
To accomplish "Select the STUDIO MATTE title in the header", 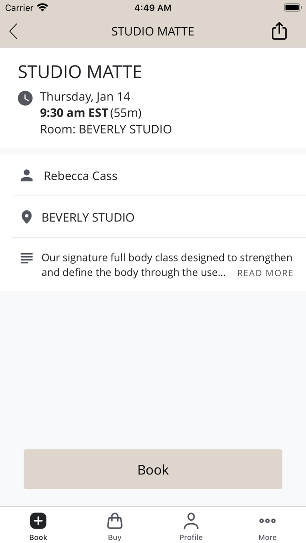I will coord(153,31).
